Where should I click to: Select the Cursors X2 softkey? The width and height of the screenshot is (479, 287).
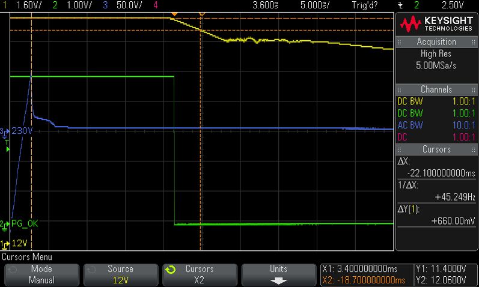point(200,274)
